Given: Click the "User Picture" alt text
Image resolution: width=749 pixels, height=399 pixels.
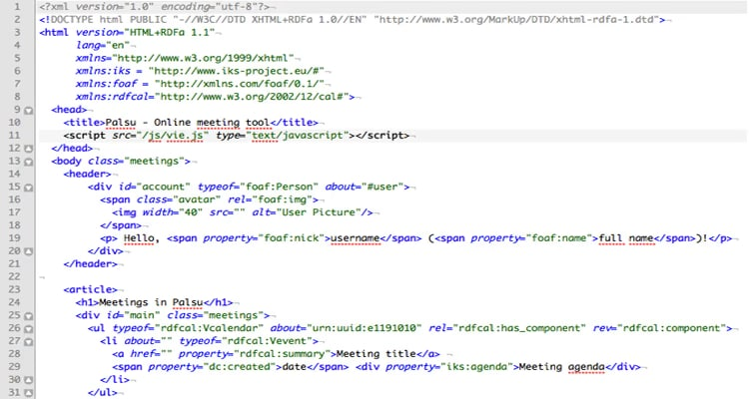Looking at the screenshot, I should 318,212.
